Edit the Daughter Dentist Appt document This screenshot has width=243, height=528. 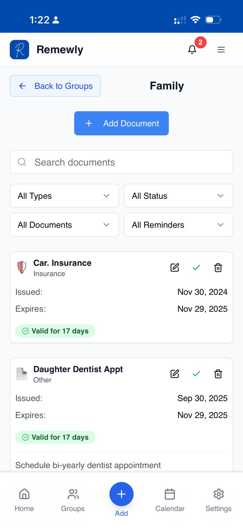[175, 374]
